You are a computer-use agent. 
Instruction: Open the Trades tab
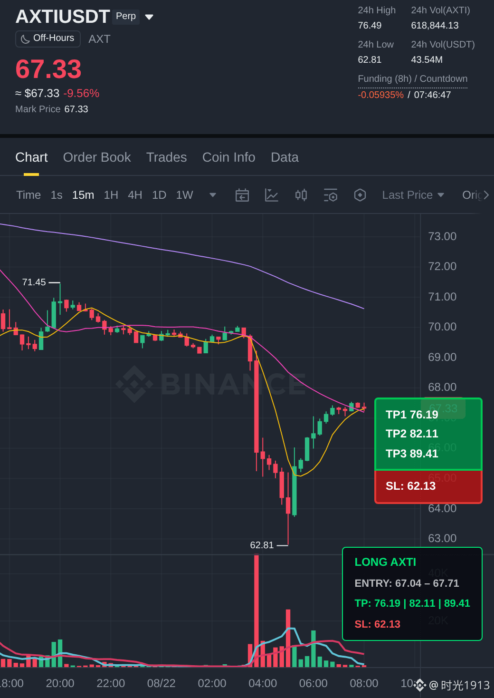(x=167, y=157)
